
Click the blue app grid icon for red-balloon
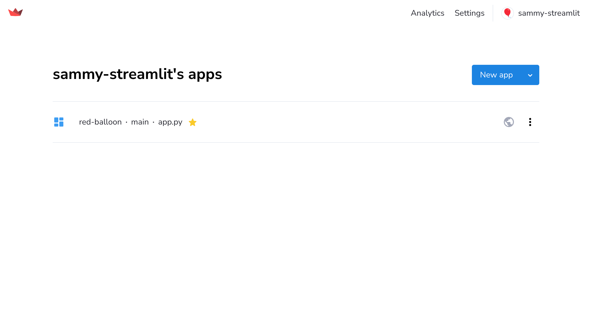(x=59, y=122)
